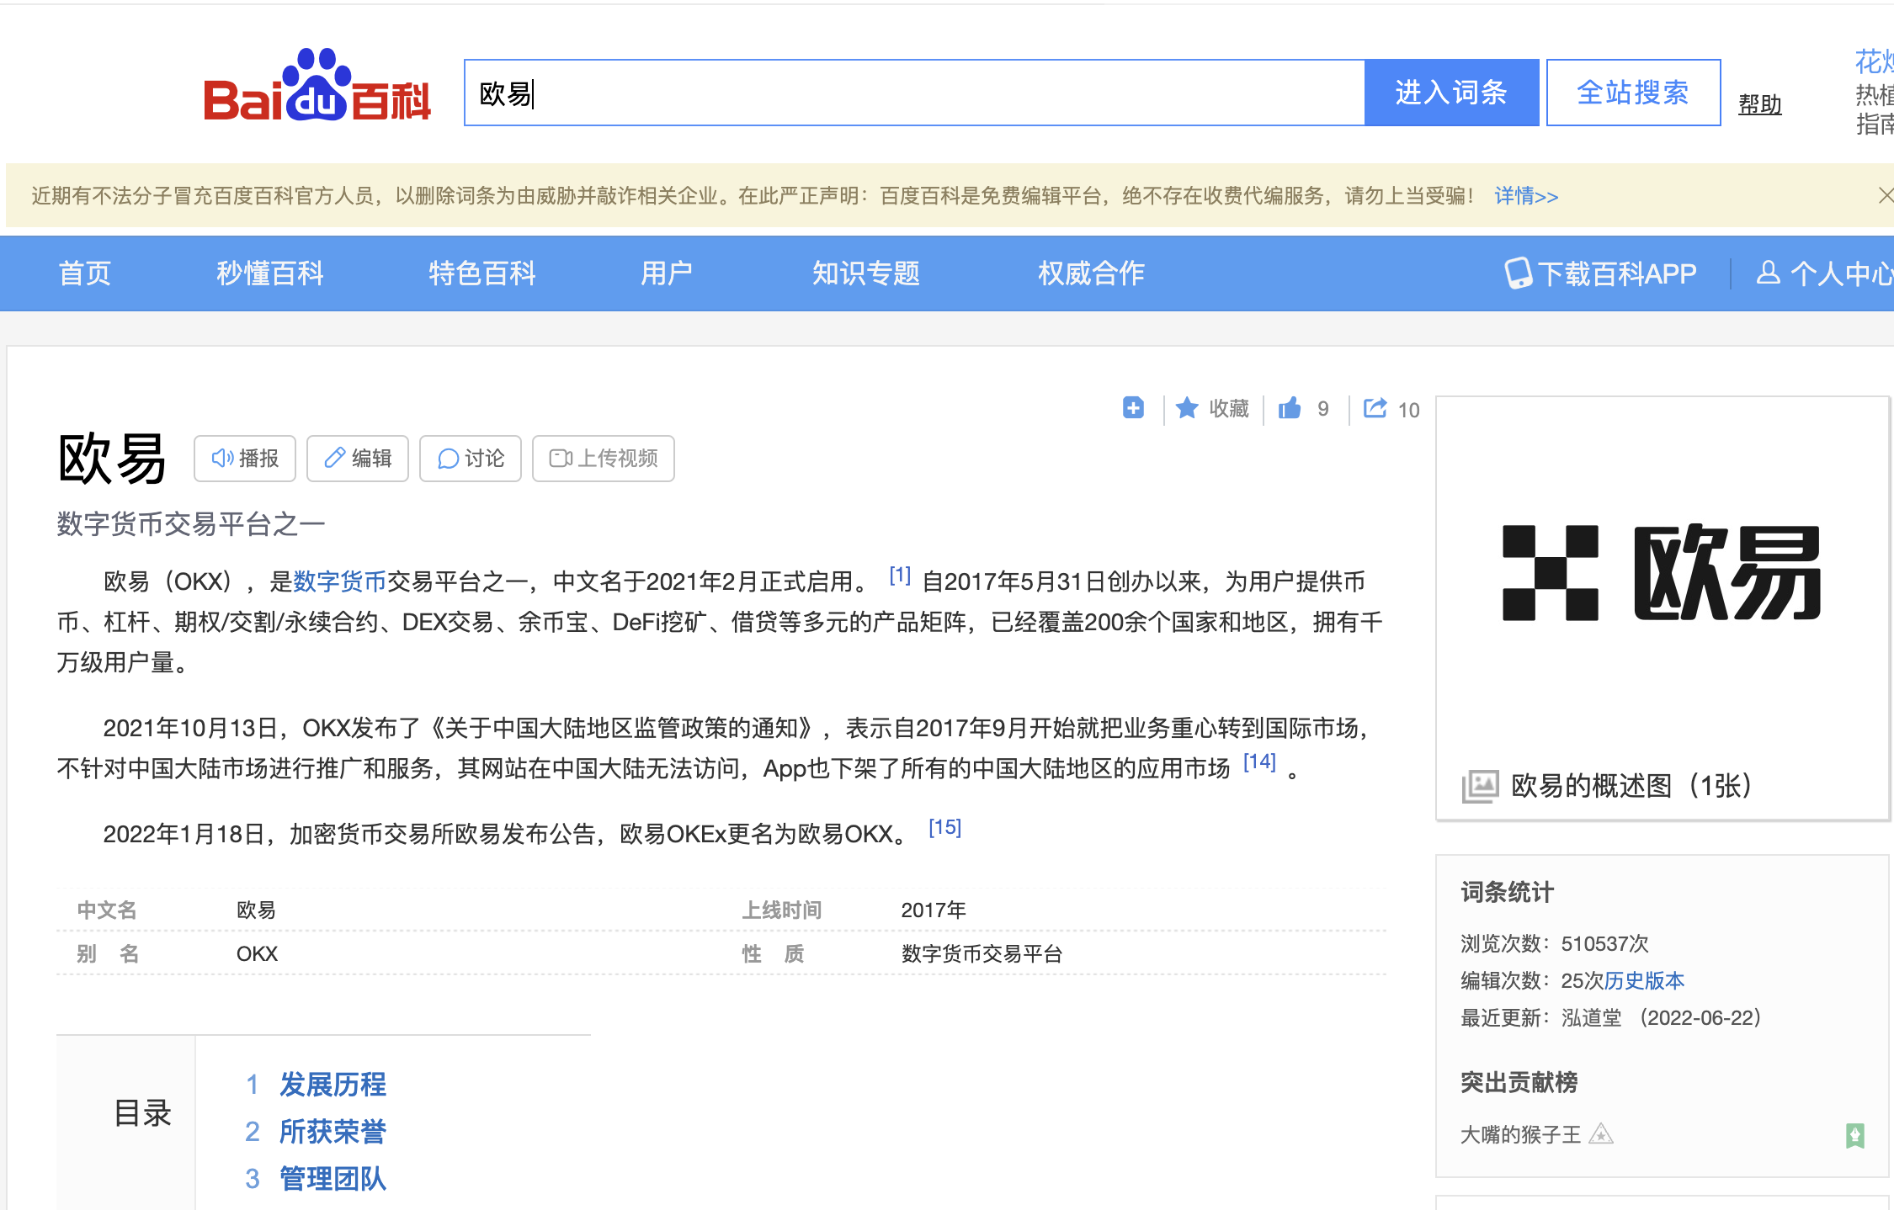
Task: Click the search input containing 欧易
Action: pyautogui.click(x=913, y=93)
